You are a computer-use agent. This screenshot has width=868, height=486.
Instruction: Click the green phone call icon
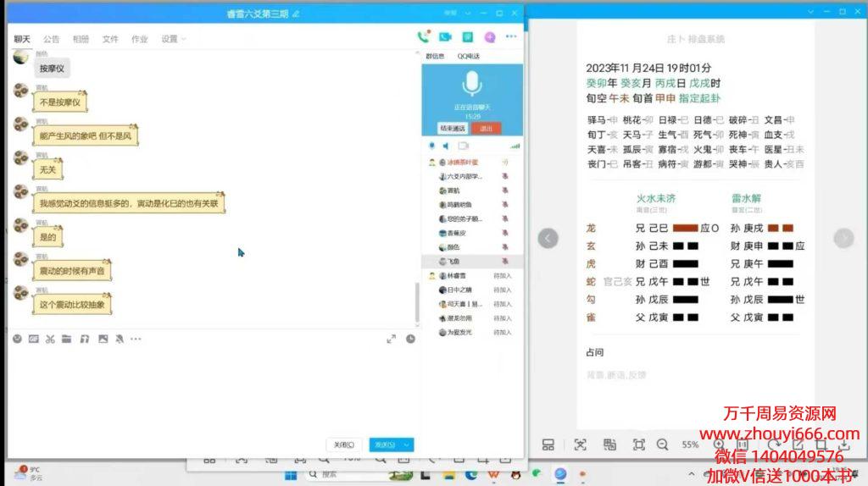click(422, 37)
